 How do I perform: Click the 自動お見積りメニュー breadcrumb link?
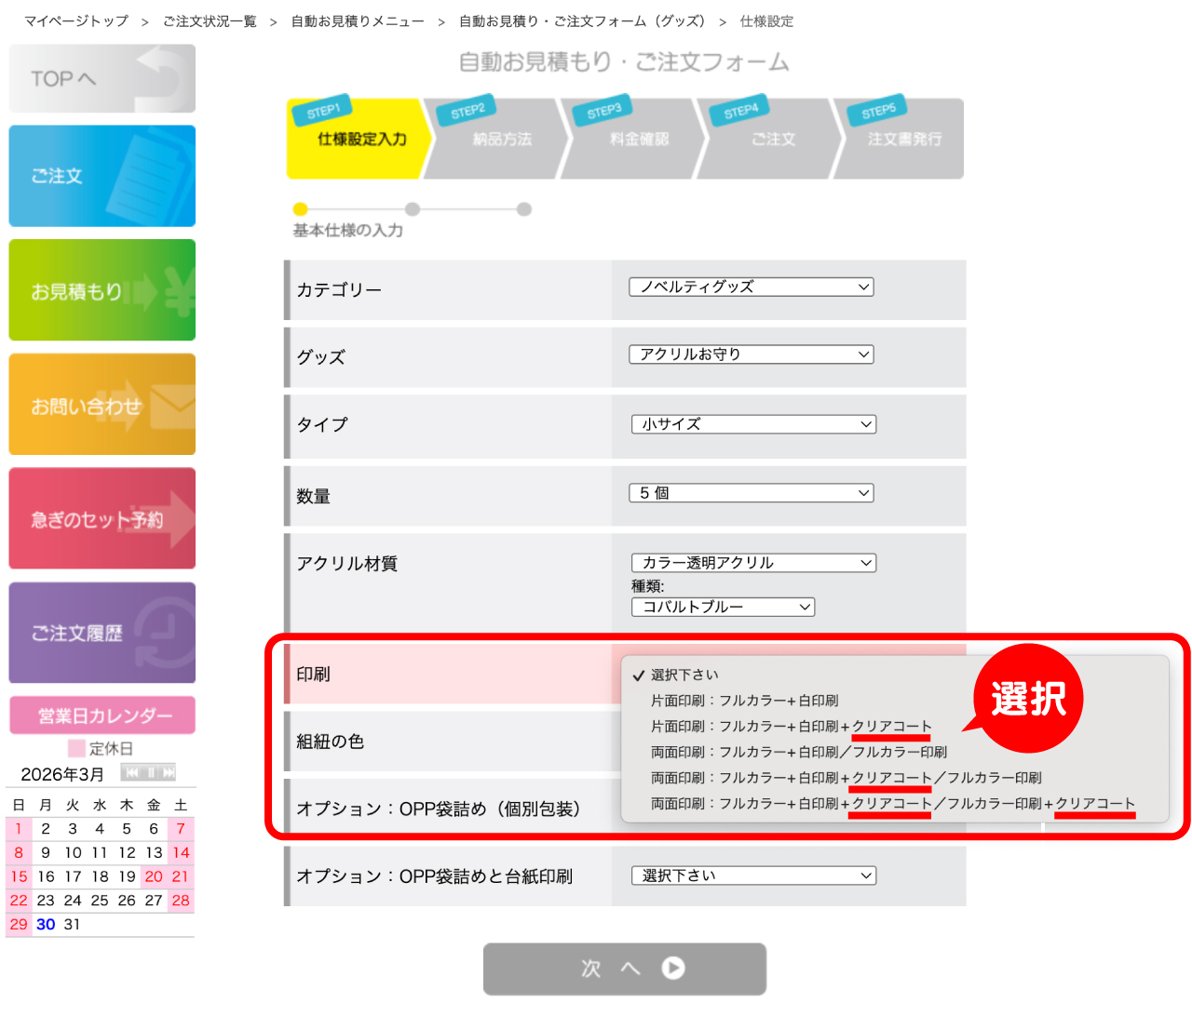357,21
